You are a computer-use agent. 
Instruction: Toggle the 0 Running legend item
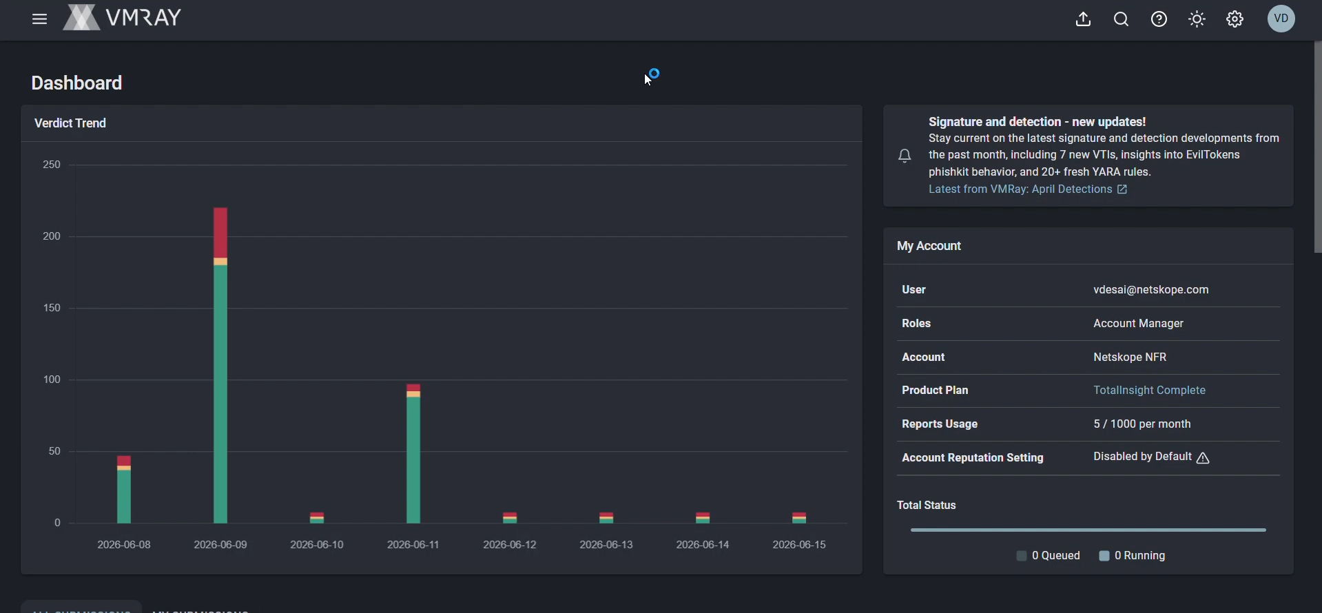click(x=1133, y=556)
